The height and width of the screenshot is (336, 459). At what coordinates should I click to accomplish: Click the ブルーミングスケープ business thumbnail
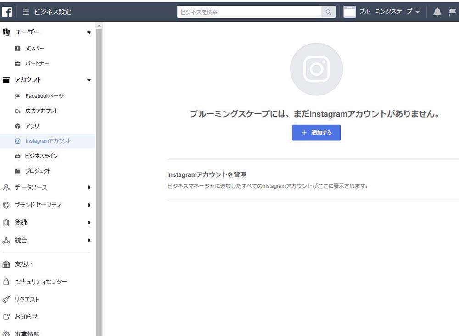click(x=349, y=12)
